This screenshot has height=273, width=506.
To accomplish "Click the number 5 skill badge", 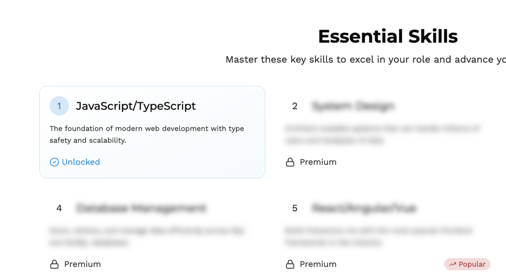I will (x=295, y=208).
